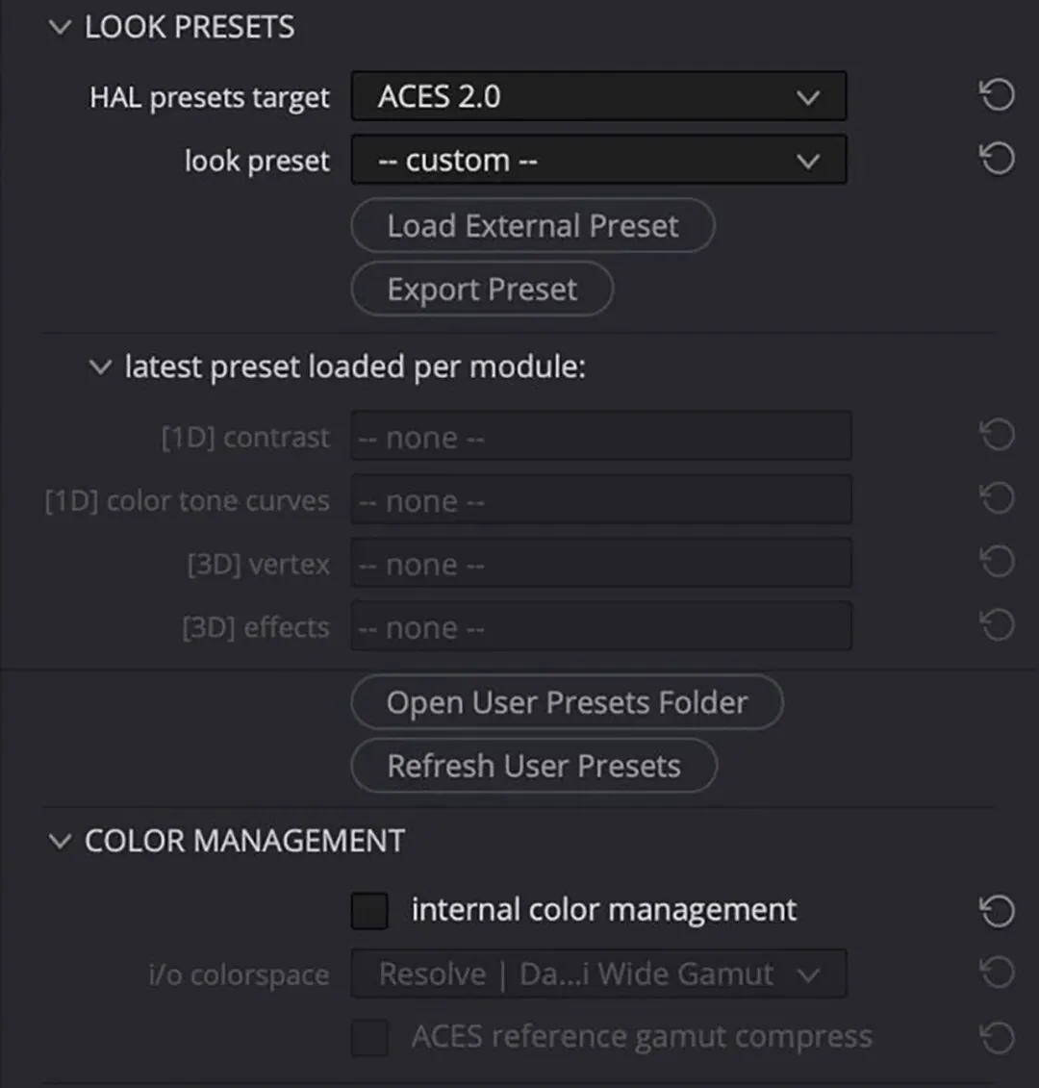Reset the internal color management option
This screenshot has width=1039, height=1088.
[997, 910]
